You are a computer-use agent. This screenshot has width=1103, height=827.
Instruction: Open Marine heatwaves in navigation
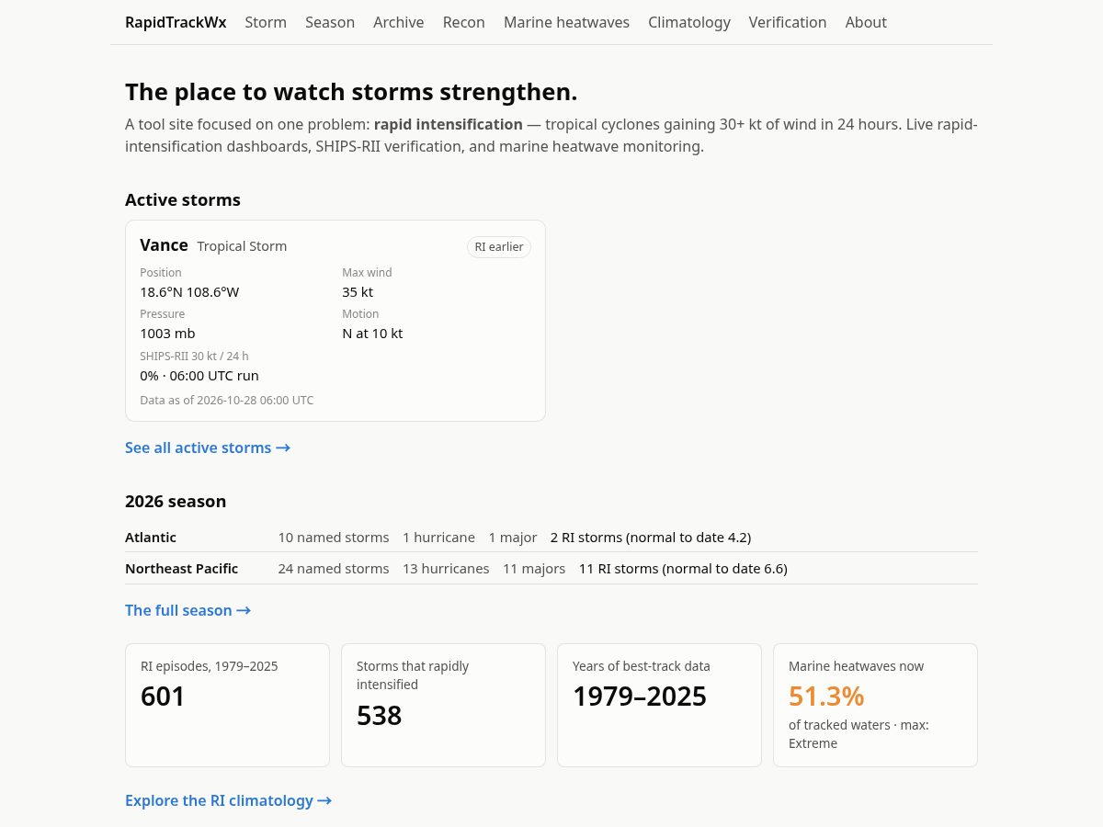[566, 22]
